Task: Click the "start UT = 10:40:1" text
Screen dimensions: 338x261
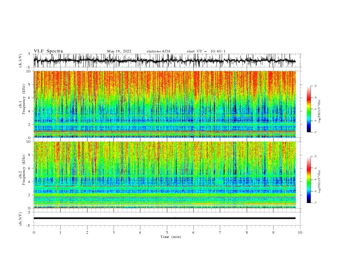Action: coord(206,51)
